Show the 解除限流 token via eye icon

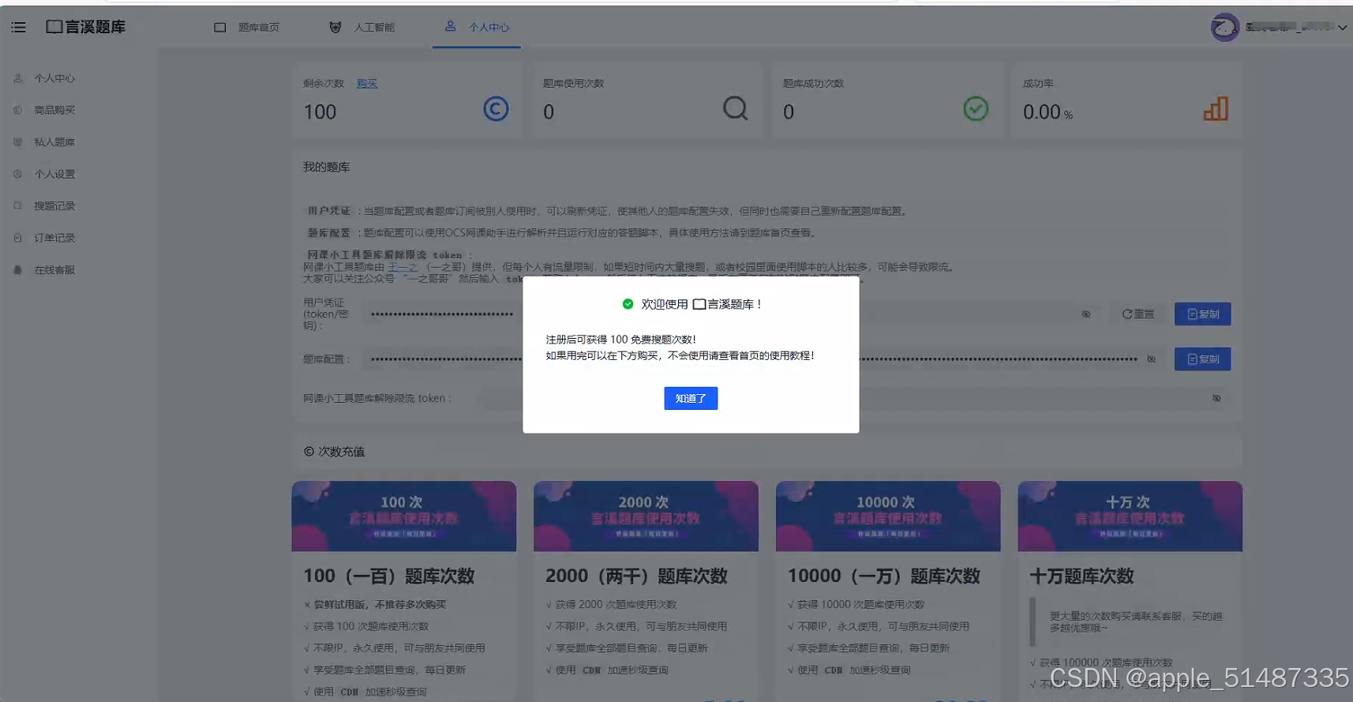tap(1216, 399)
